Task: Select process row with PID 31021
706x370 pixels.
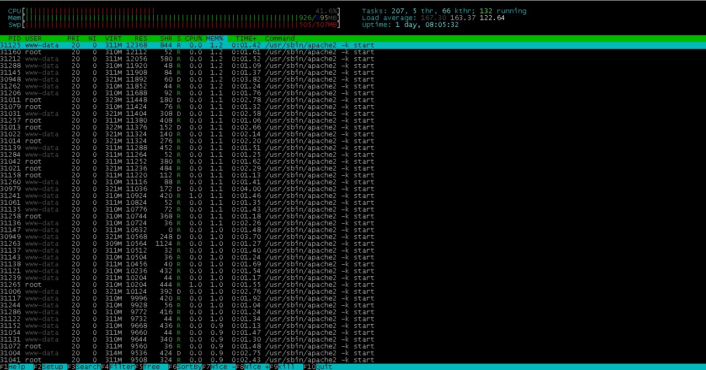Action: tap(353, 168)
